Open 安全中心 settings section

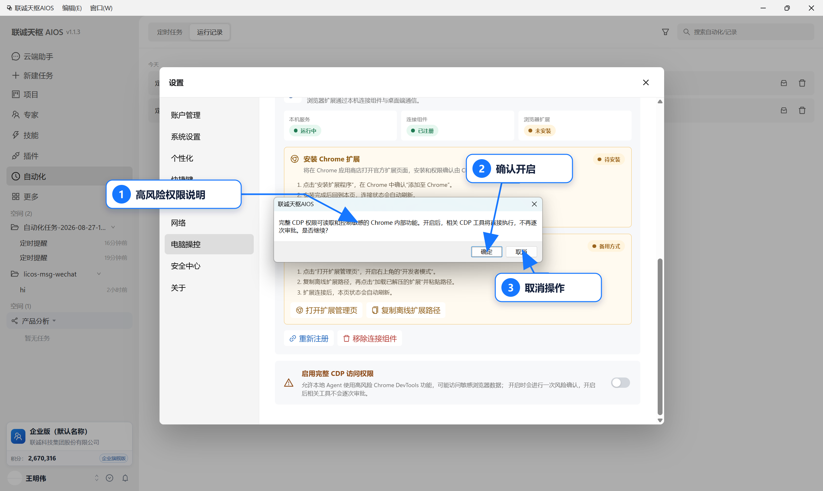coord(209,266)
